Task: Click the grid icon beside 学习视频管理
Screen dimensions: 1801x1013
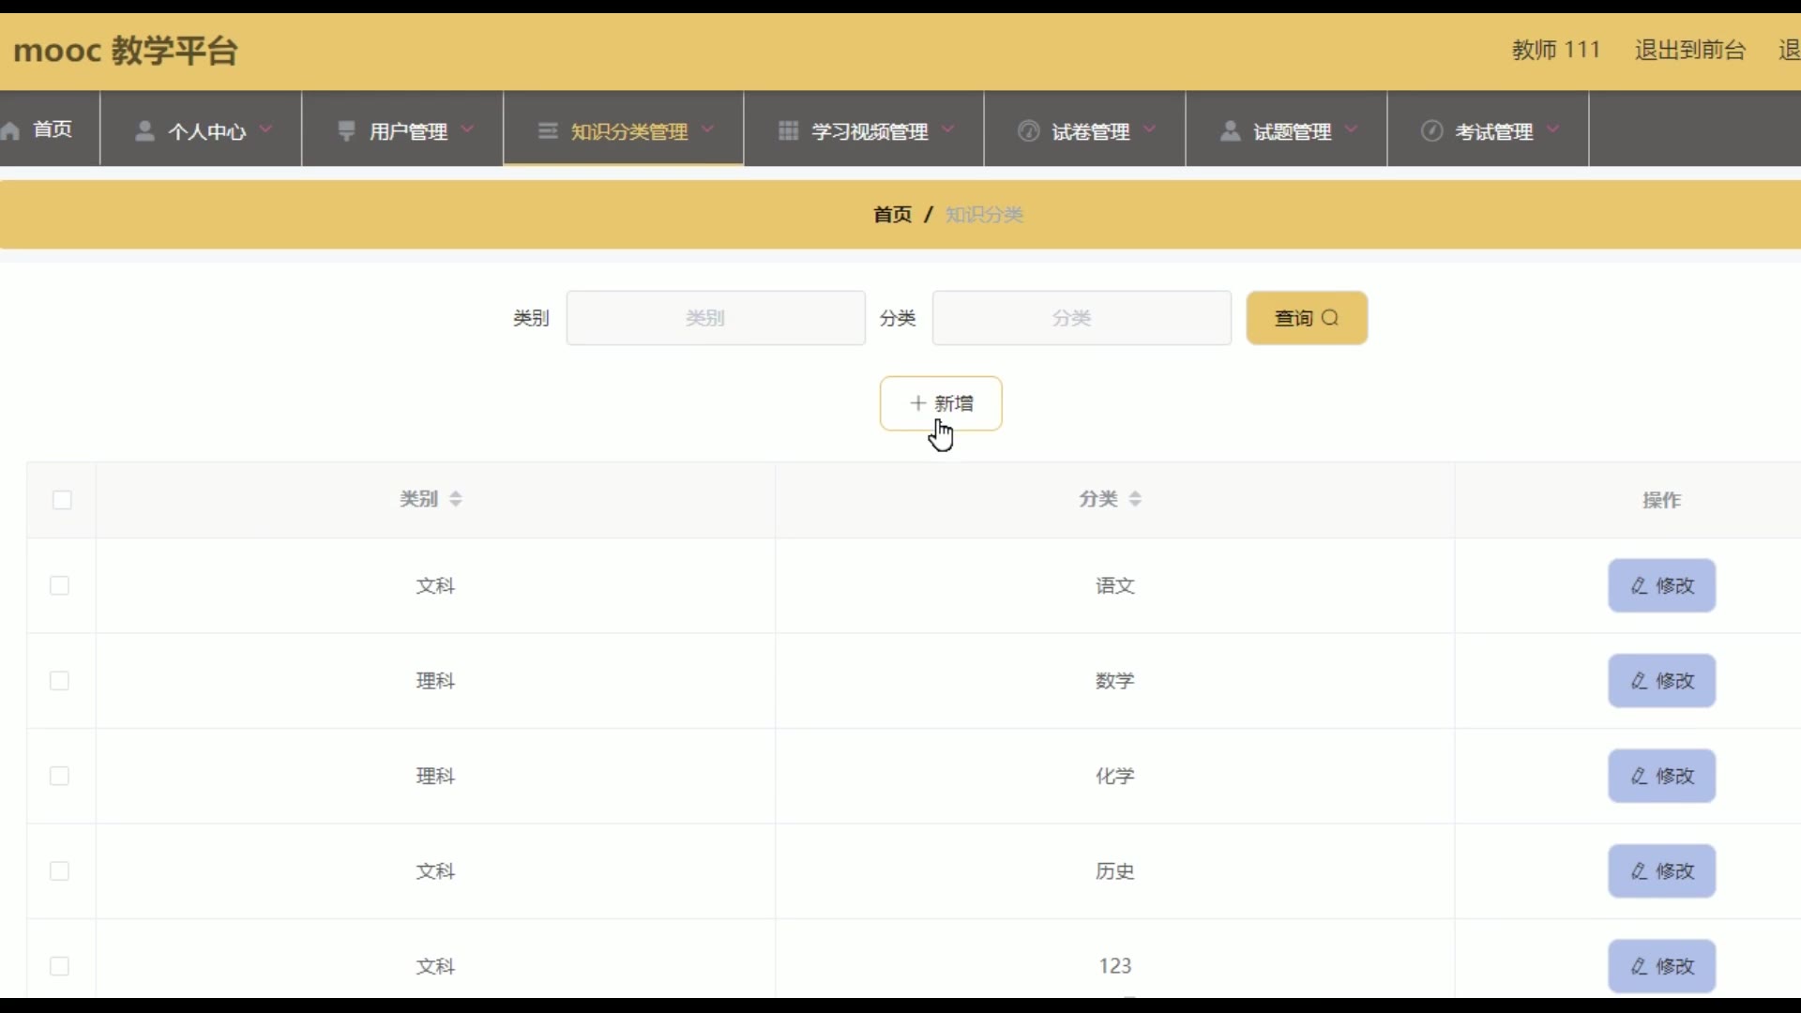Action: tap(788, 131)
